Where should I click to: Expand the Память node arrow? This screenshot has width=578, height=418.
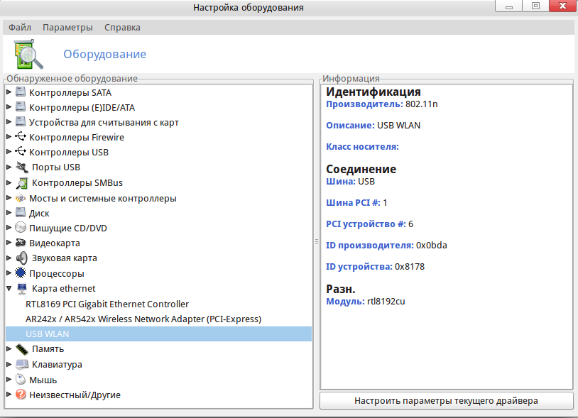[x=9, y=348]
